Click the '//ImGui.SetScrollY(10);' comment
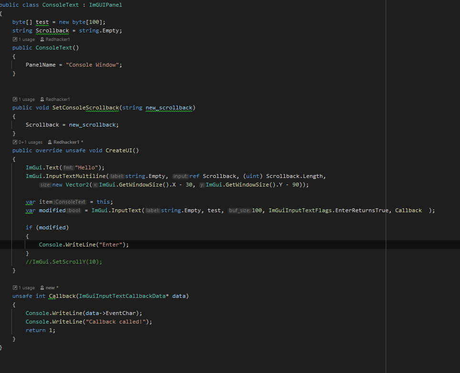 [x=64, y=262]
